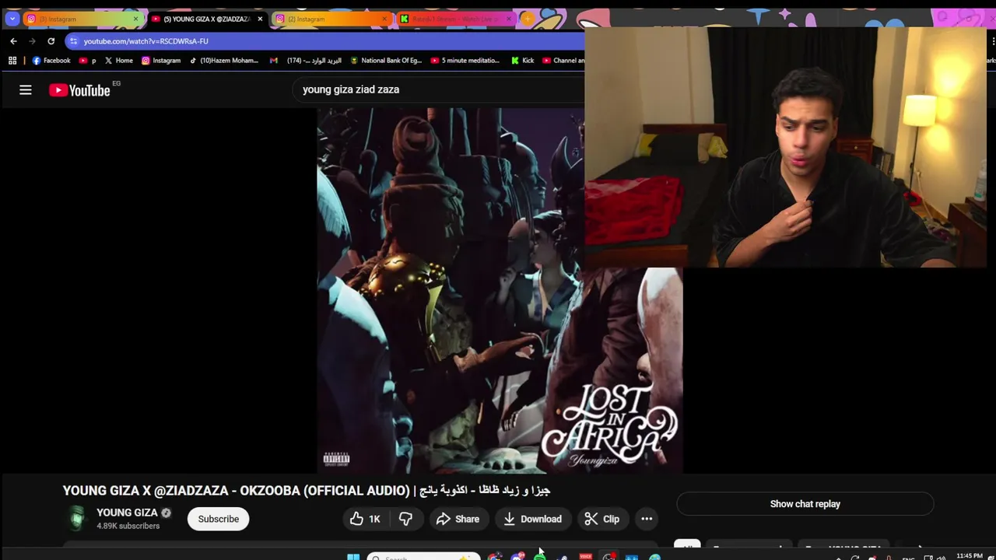996x560 pixels.
Task: Open the Windows Start menu
Action: [353, 557]
